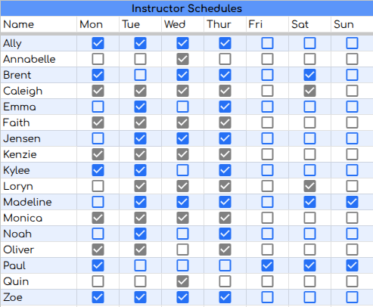373x307 pixels.
Task: Check Loryn's Monday checkbox
Action: 98,186
